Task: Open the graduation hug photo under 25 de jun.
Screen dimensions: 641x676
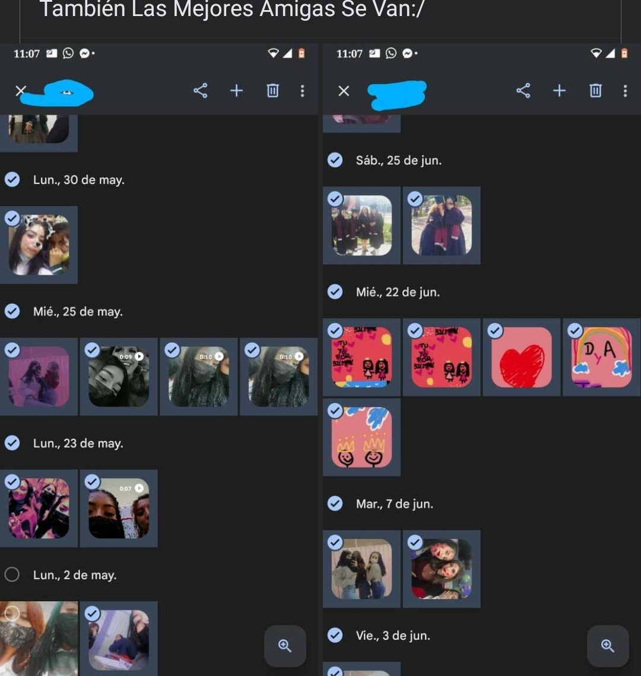Action: point(442,226)
